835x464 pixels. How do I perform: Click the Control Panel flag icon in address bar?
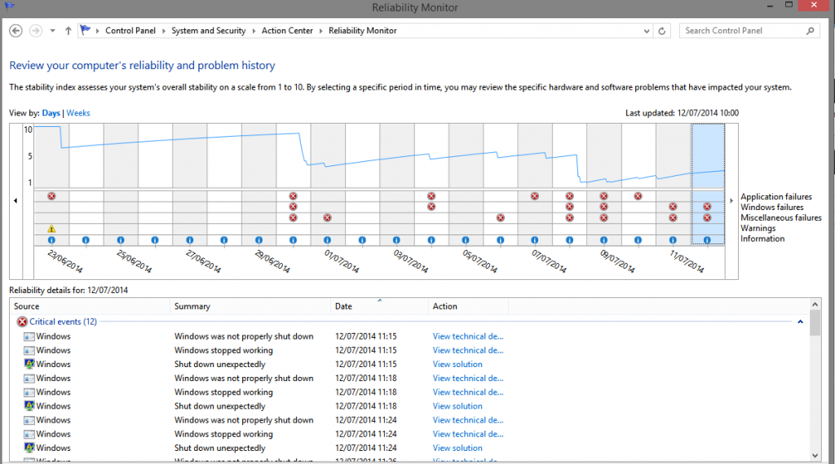(85, 30)
